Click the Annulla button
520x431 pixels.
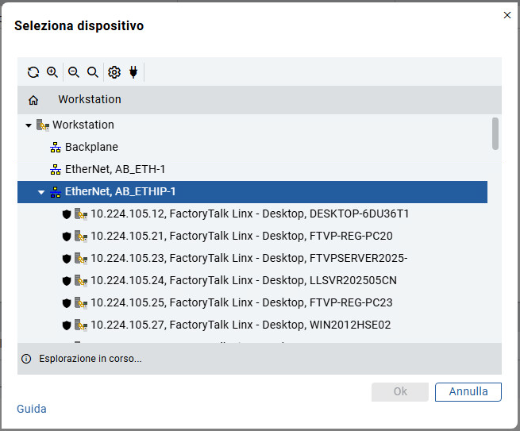point(468,391)
